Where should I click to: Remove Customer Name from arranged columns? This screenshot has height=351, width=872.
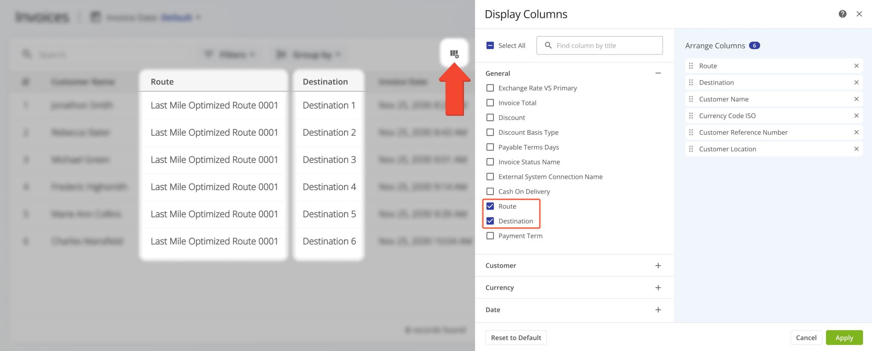coord(856,99)
